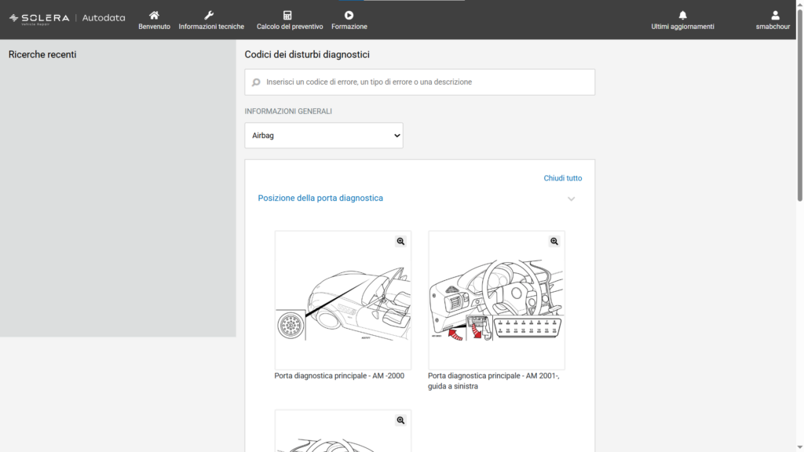Click the Chiudi tutto link
The height and width of the screenshot is (452, 804).
pyautogui.click(x=562, y=178)
